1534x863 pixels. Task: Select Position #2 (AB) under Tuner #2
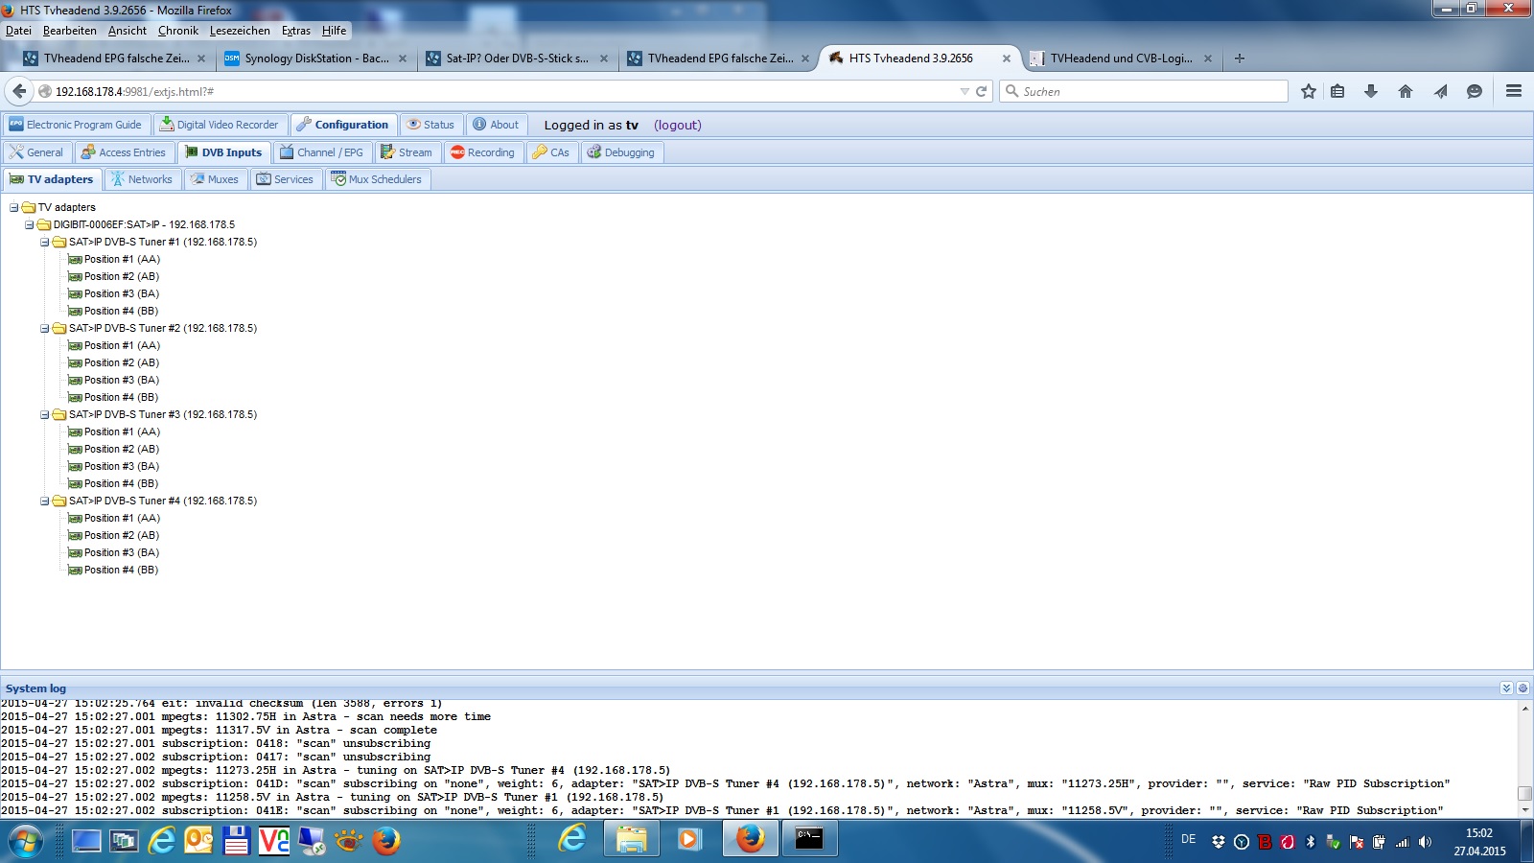[x=122, y=362]
